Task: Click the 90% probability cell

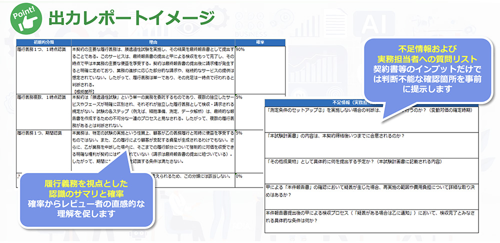Action: click(240, 50)
